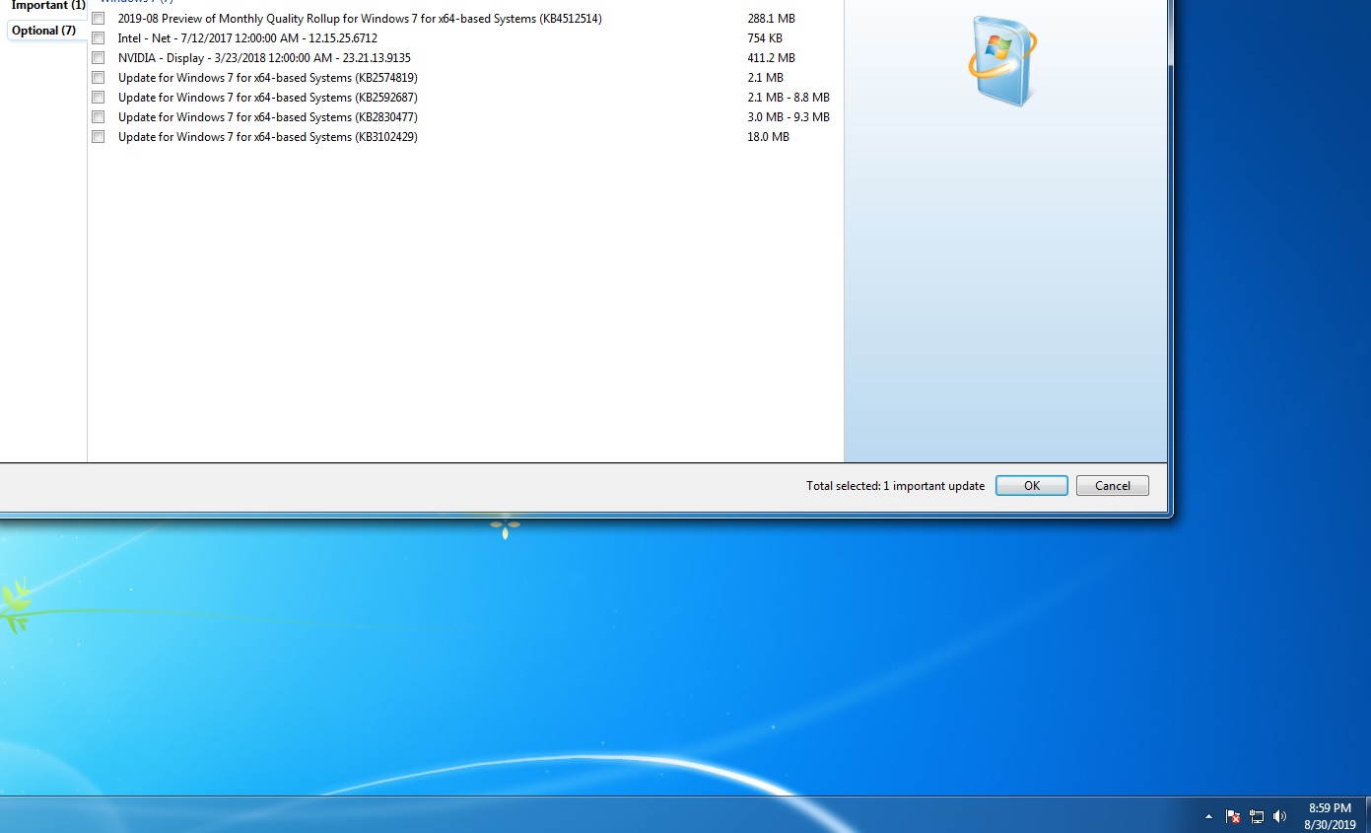
Task: Mark update KB3102429 for installation
Action: pos(99,137)
